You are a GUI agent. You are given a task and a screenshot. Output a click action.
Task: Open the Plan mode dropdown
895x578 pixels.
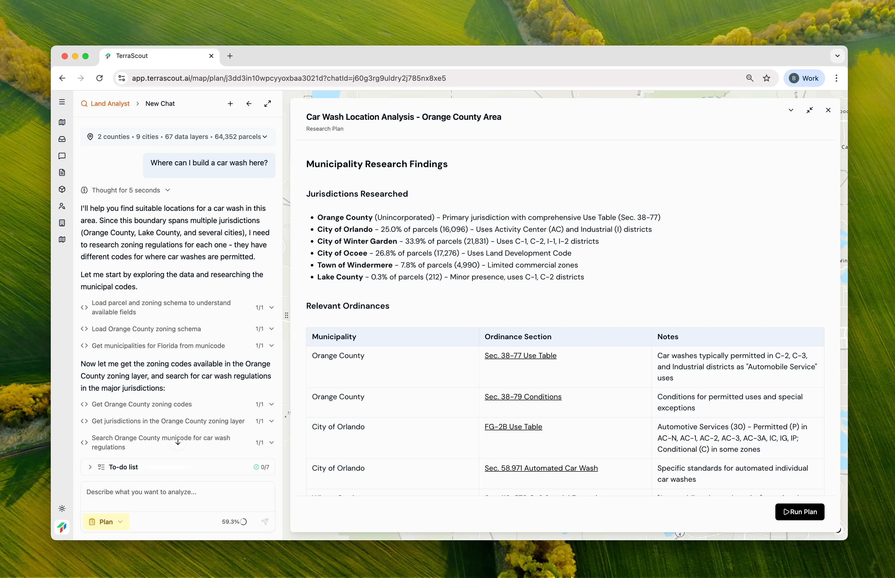pos(106,522)
